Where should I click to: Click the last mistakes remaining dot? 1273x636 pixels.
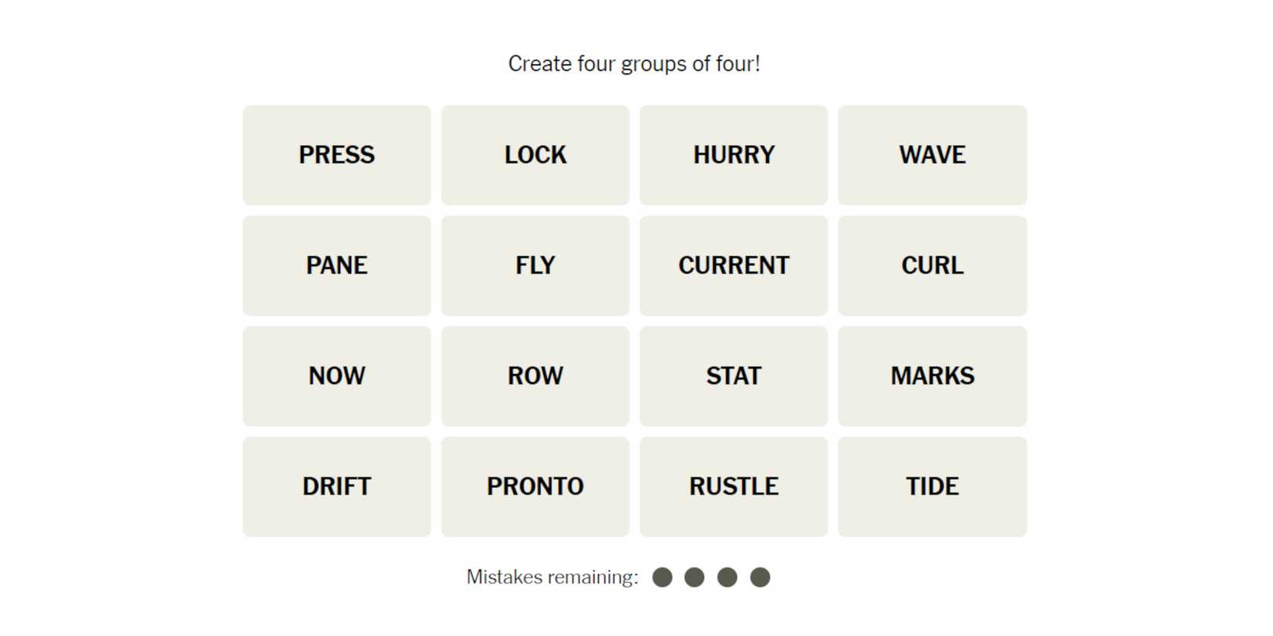(760, 577)
